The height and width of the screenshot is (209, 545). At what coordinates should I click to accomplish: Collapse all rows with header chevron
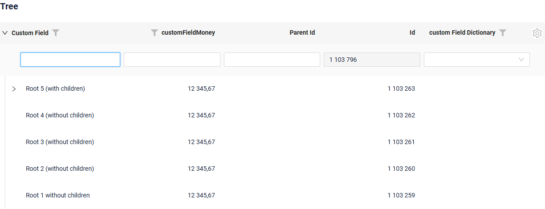pos(5,32)
